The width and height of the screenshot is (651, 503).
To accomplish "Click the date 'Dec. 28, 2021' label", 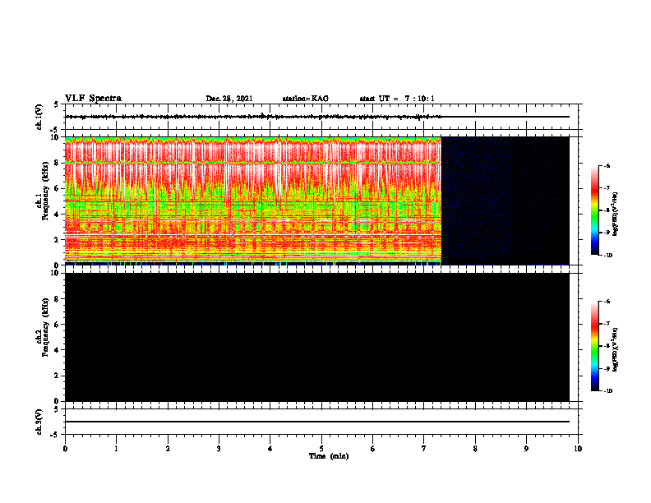I will pyautogui.click(x=229, y=99).
